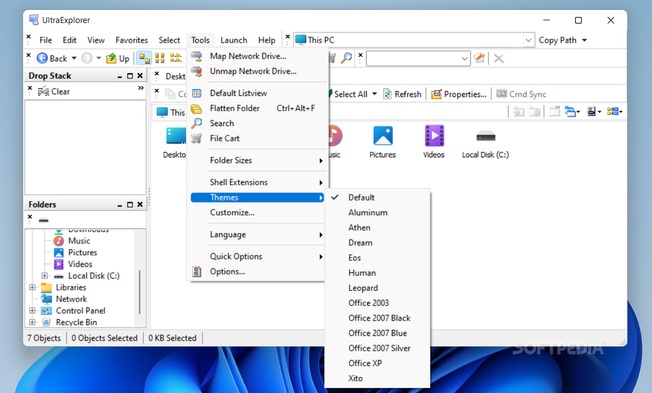Select the Local Disk (C:) drive icon in file pane
This screenshot has height=393, width=652.
click(x=486, y=136)
